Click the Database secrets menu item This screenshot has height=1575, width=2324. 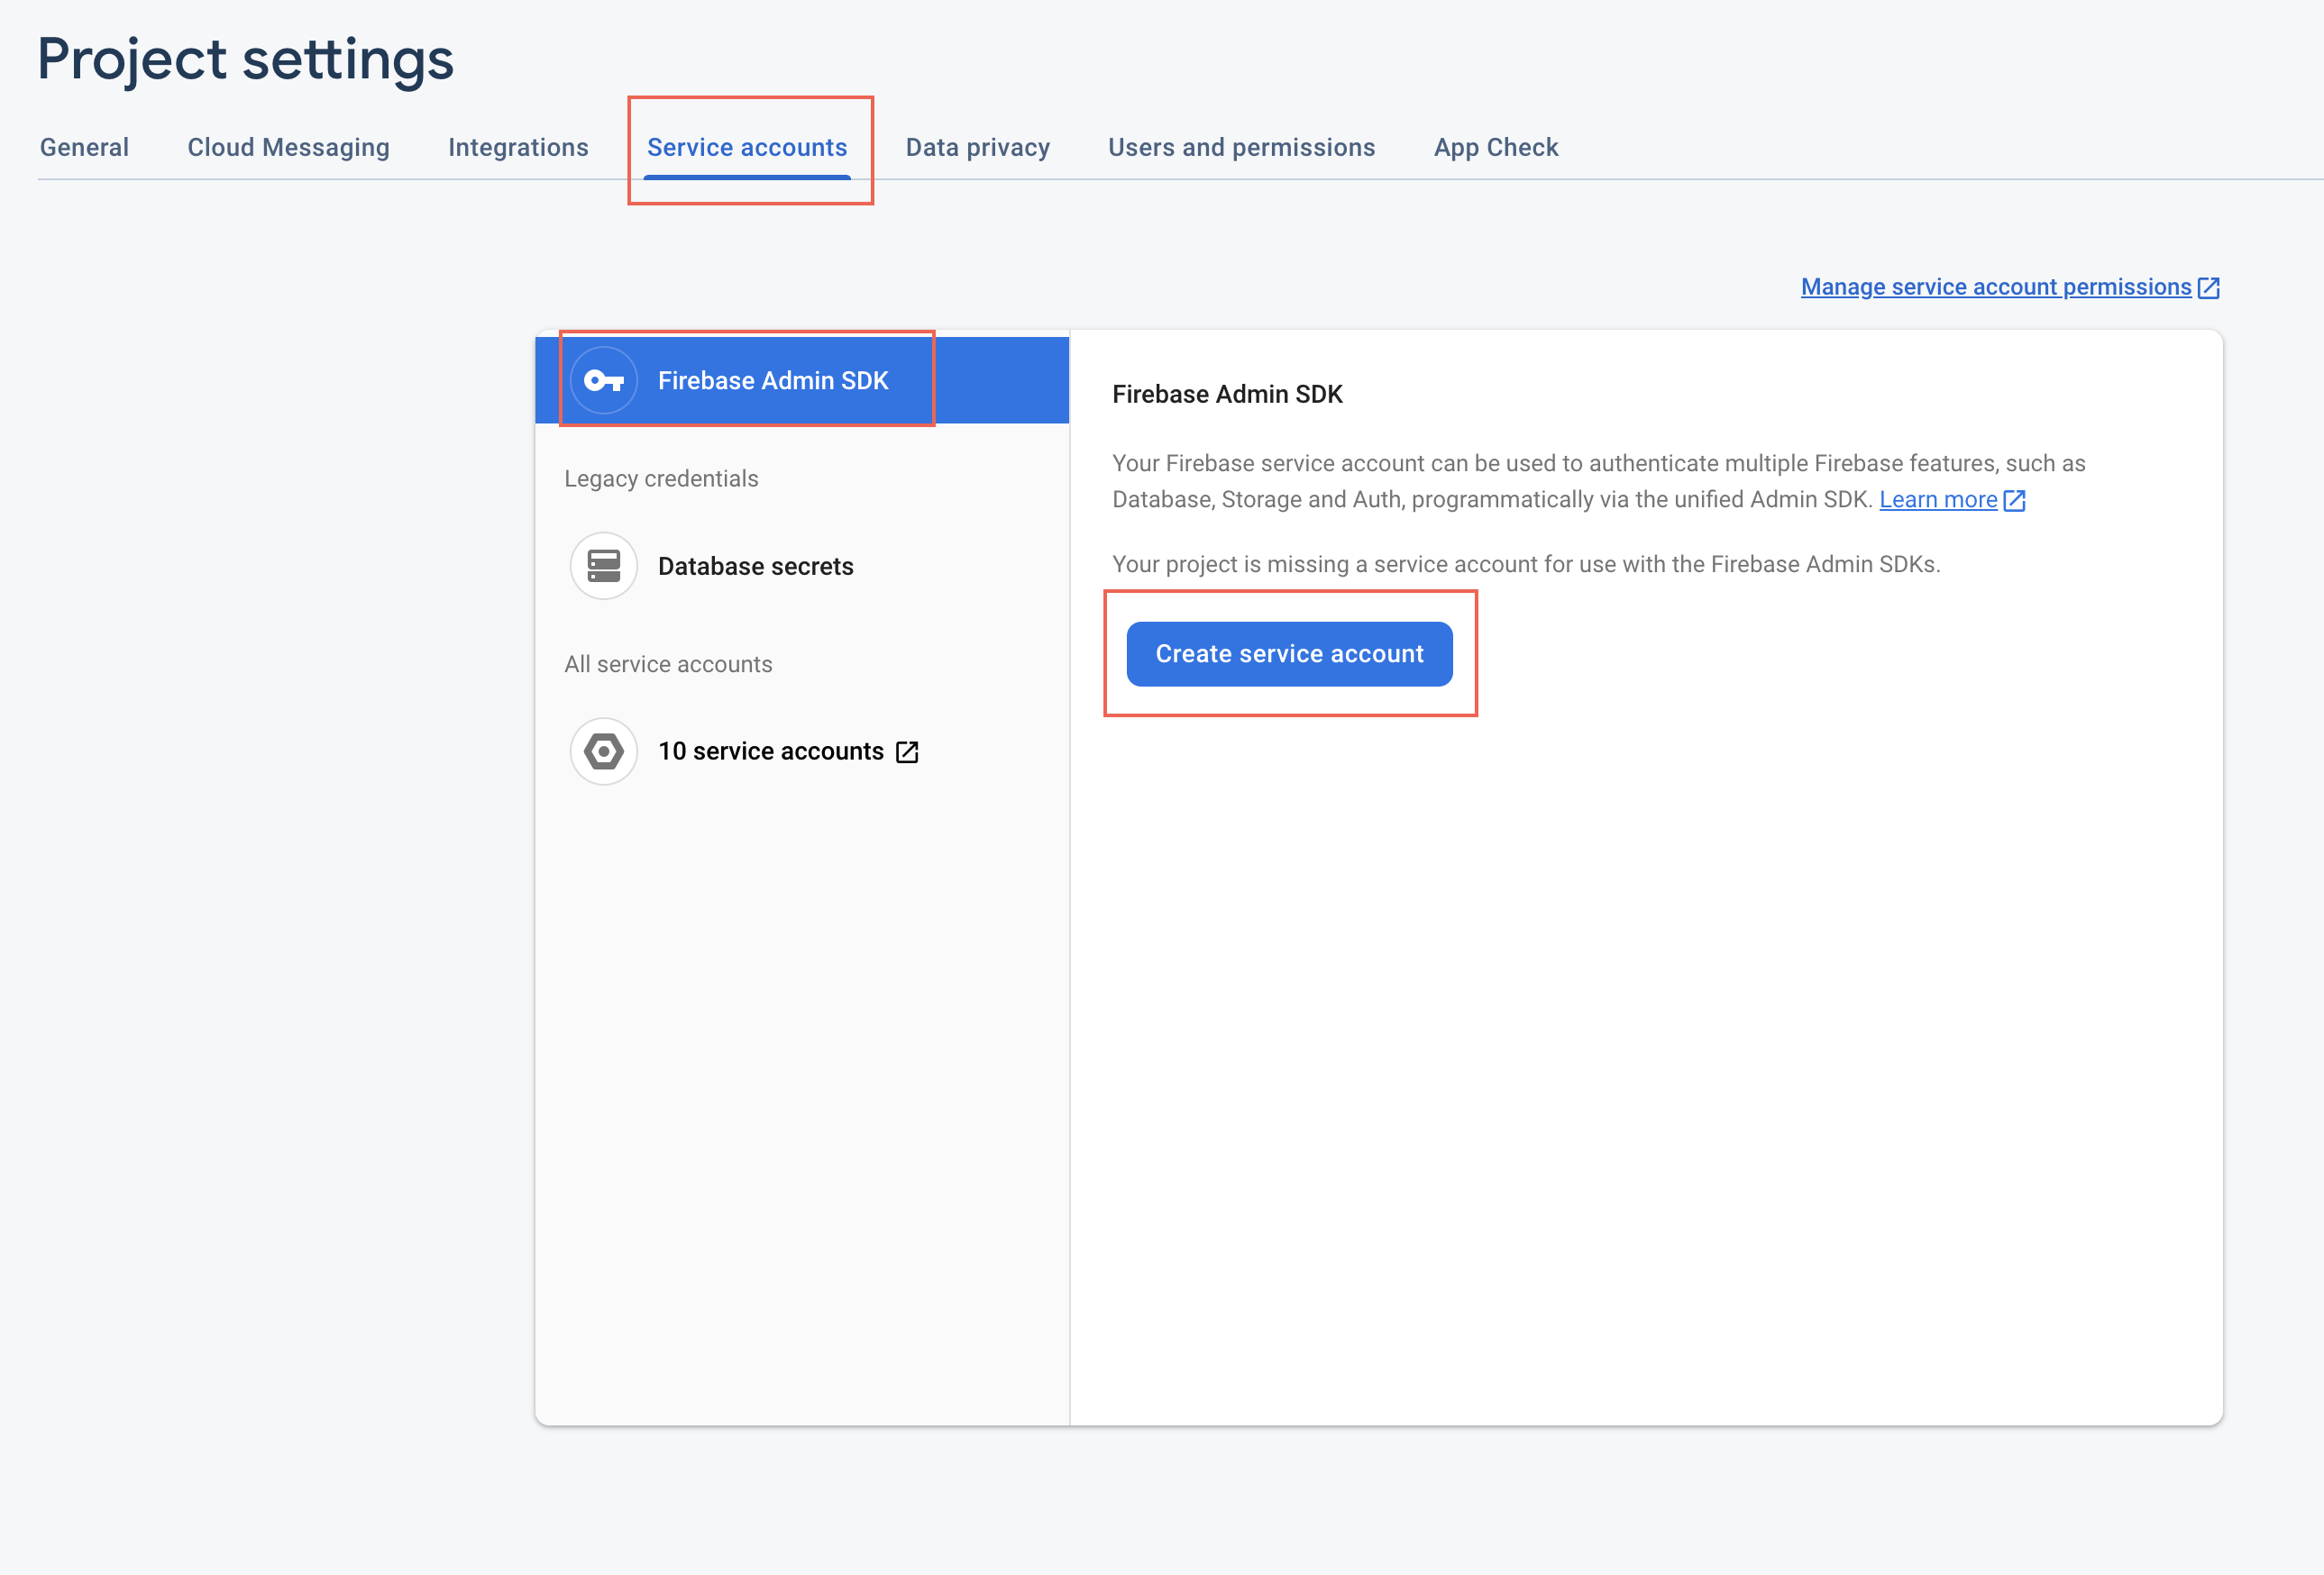755,566
